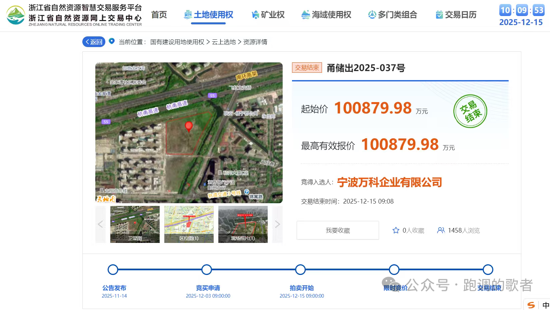Show next thumbnails with right arrow
The image size is (550, 310).
[x=277, y=224]
